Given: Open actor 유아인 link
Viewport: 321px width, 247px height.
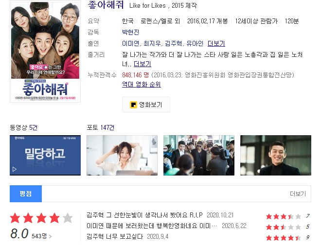Looking at the screenshot, I should (x=195, y=43).
